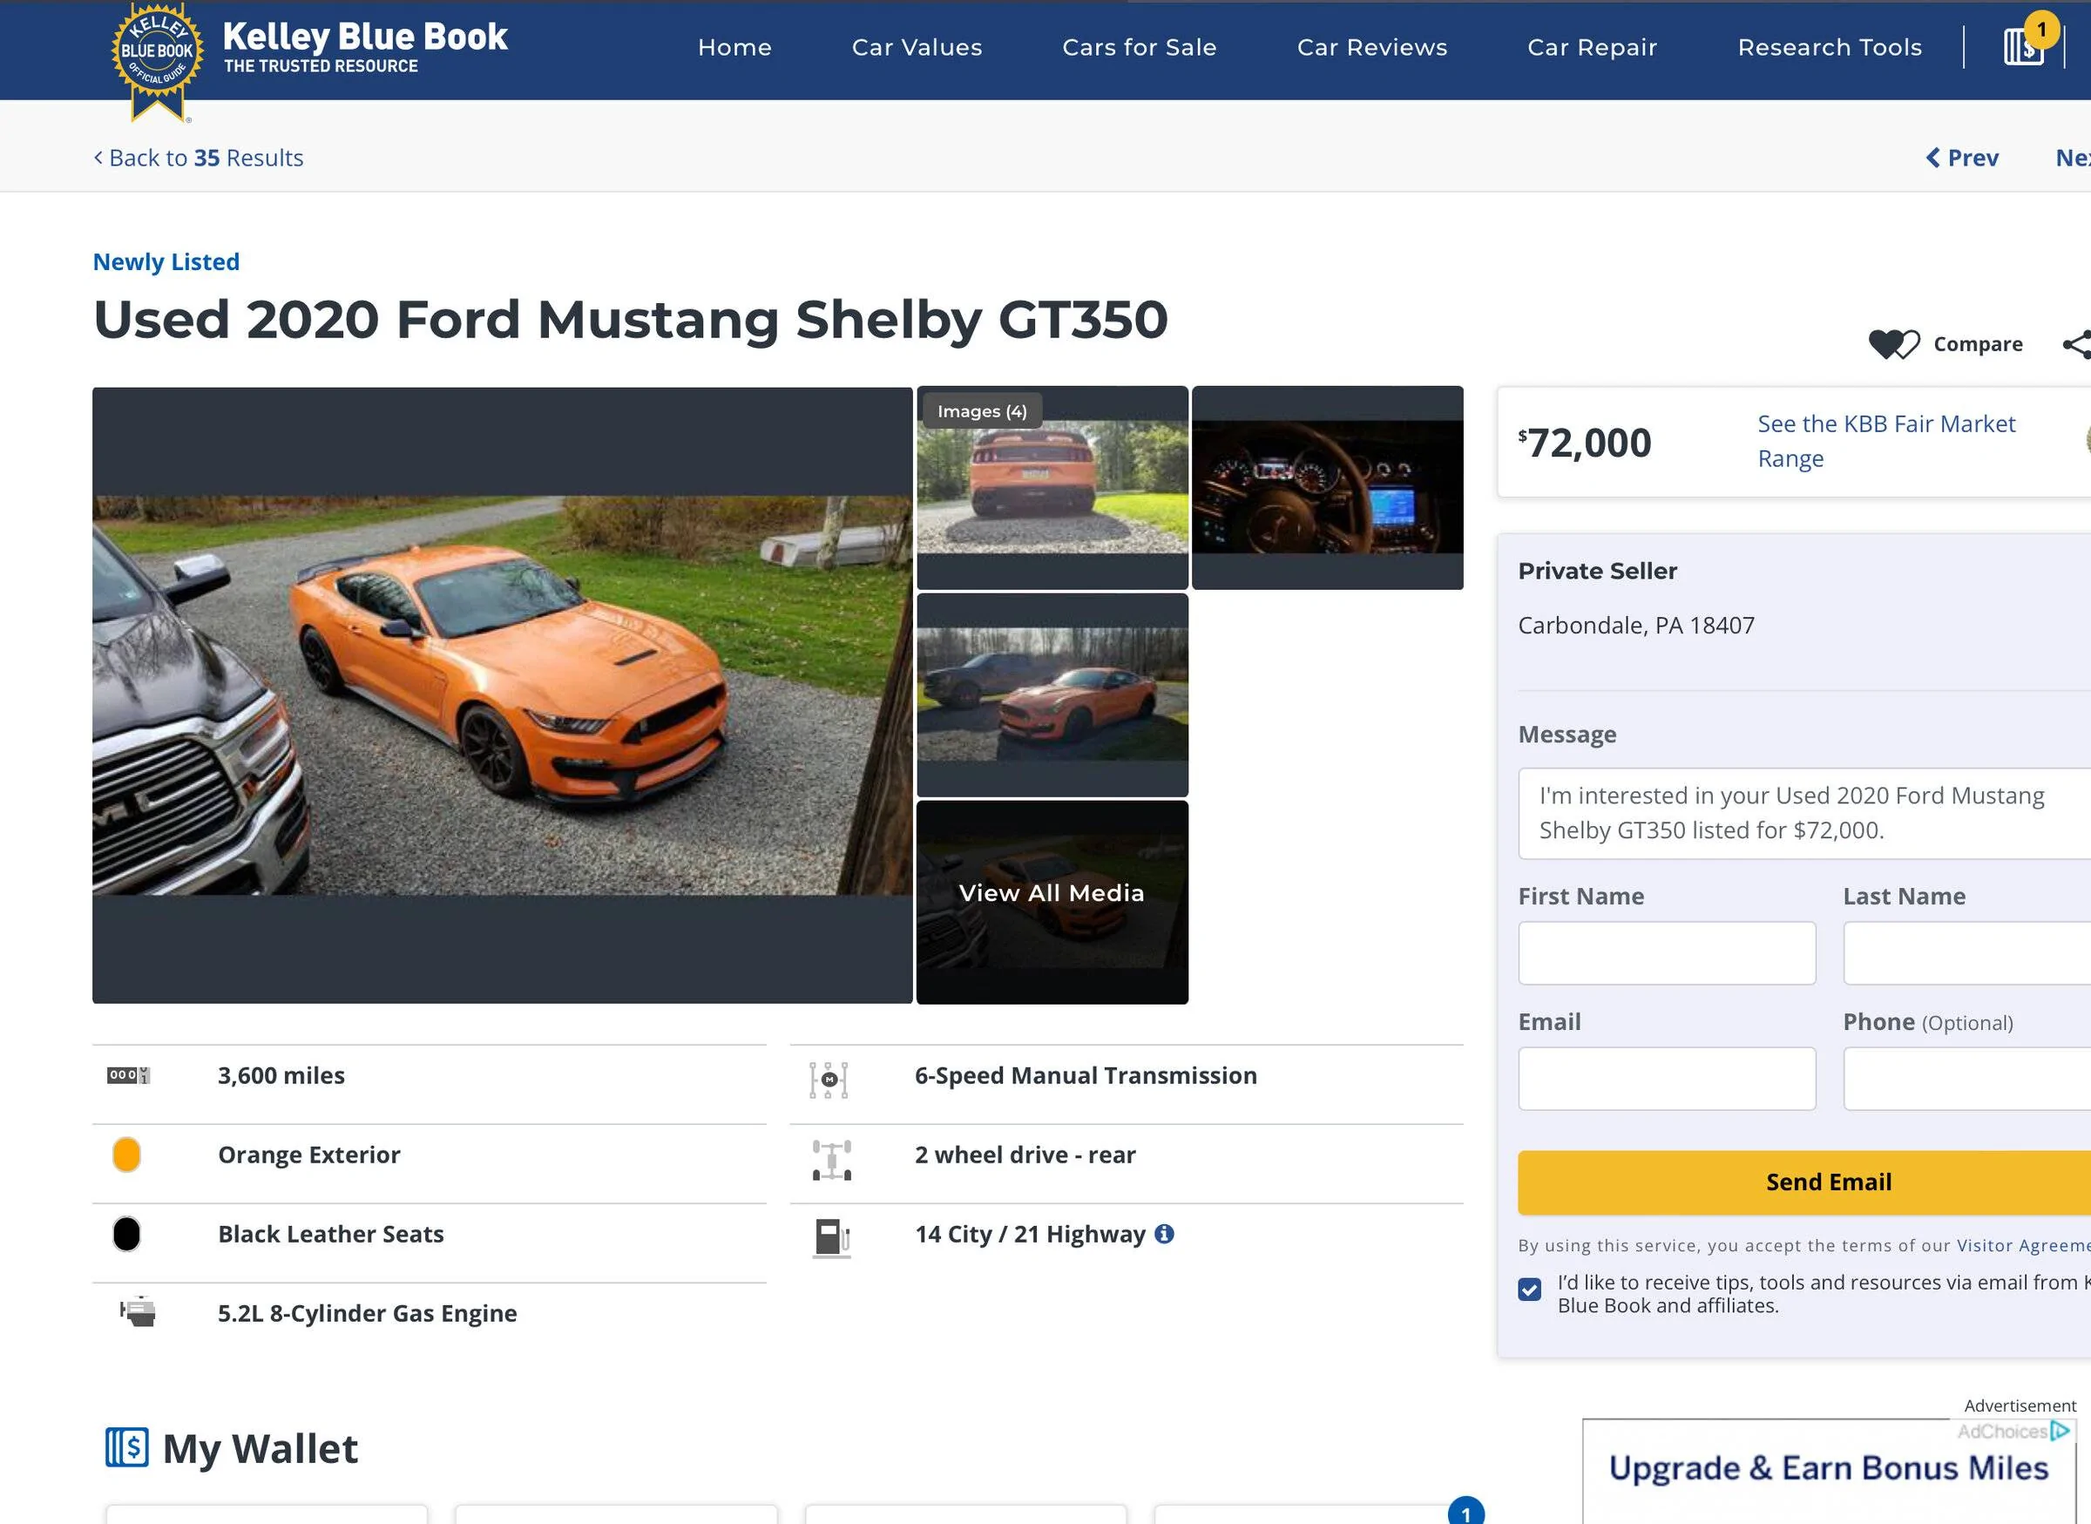Open the Car Values menu
Image resolution: width=2091 pixels, height=1524 pixels.
click(917, 47)
